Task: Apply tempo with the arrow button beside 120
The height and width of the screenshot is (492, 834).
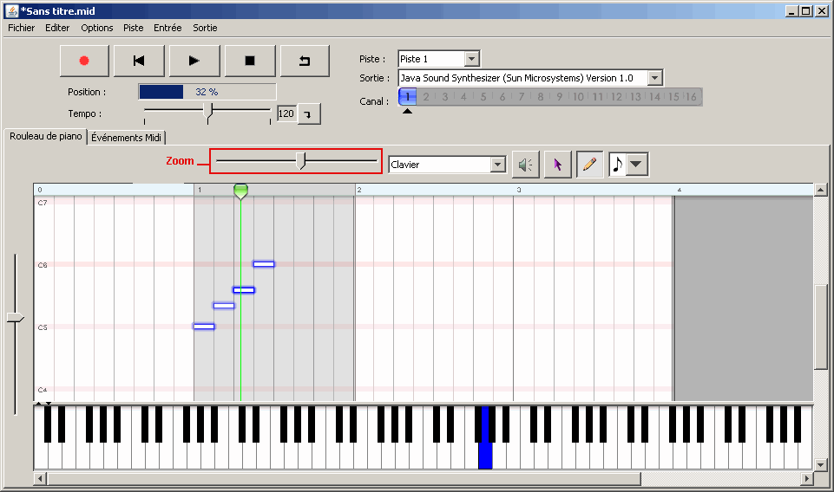Action: 309,114
